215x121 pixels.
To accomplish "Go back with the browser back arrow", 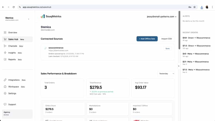I will (x=3, y=7).
